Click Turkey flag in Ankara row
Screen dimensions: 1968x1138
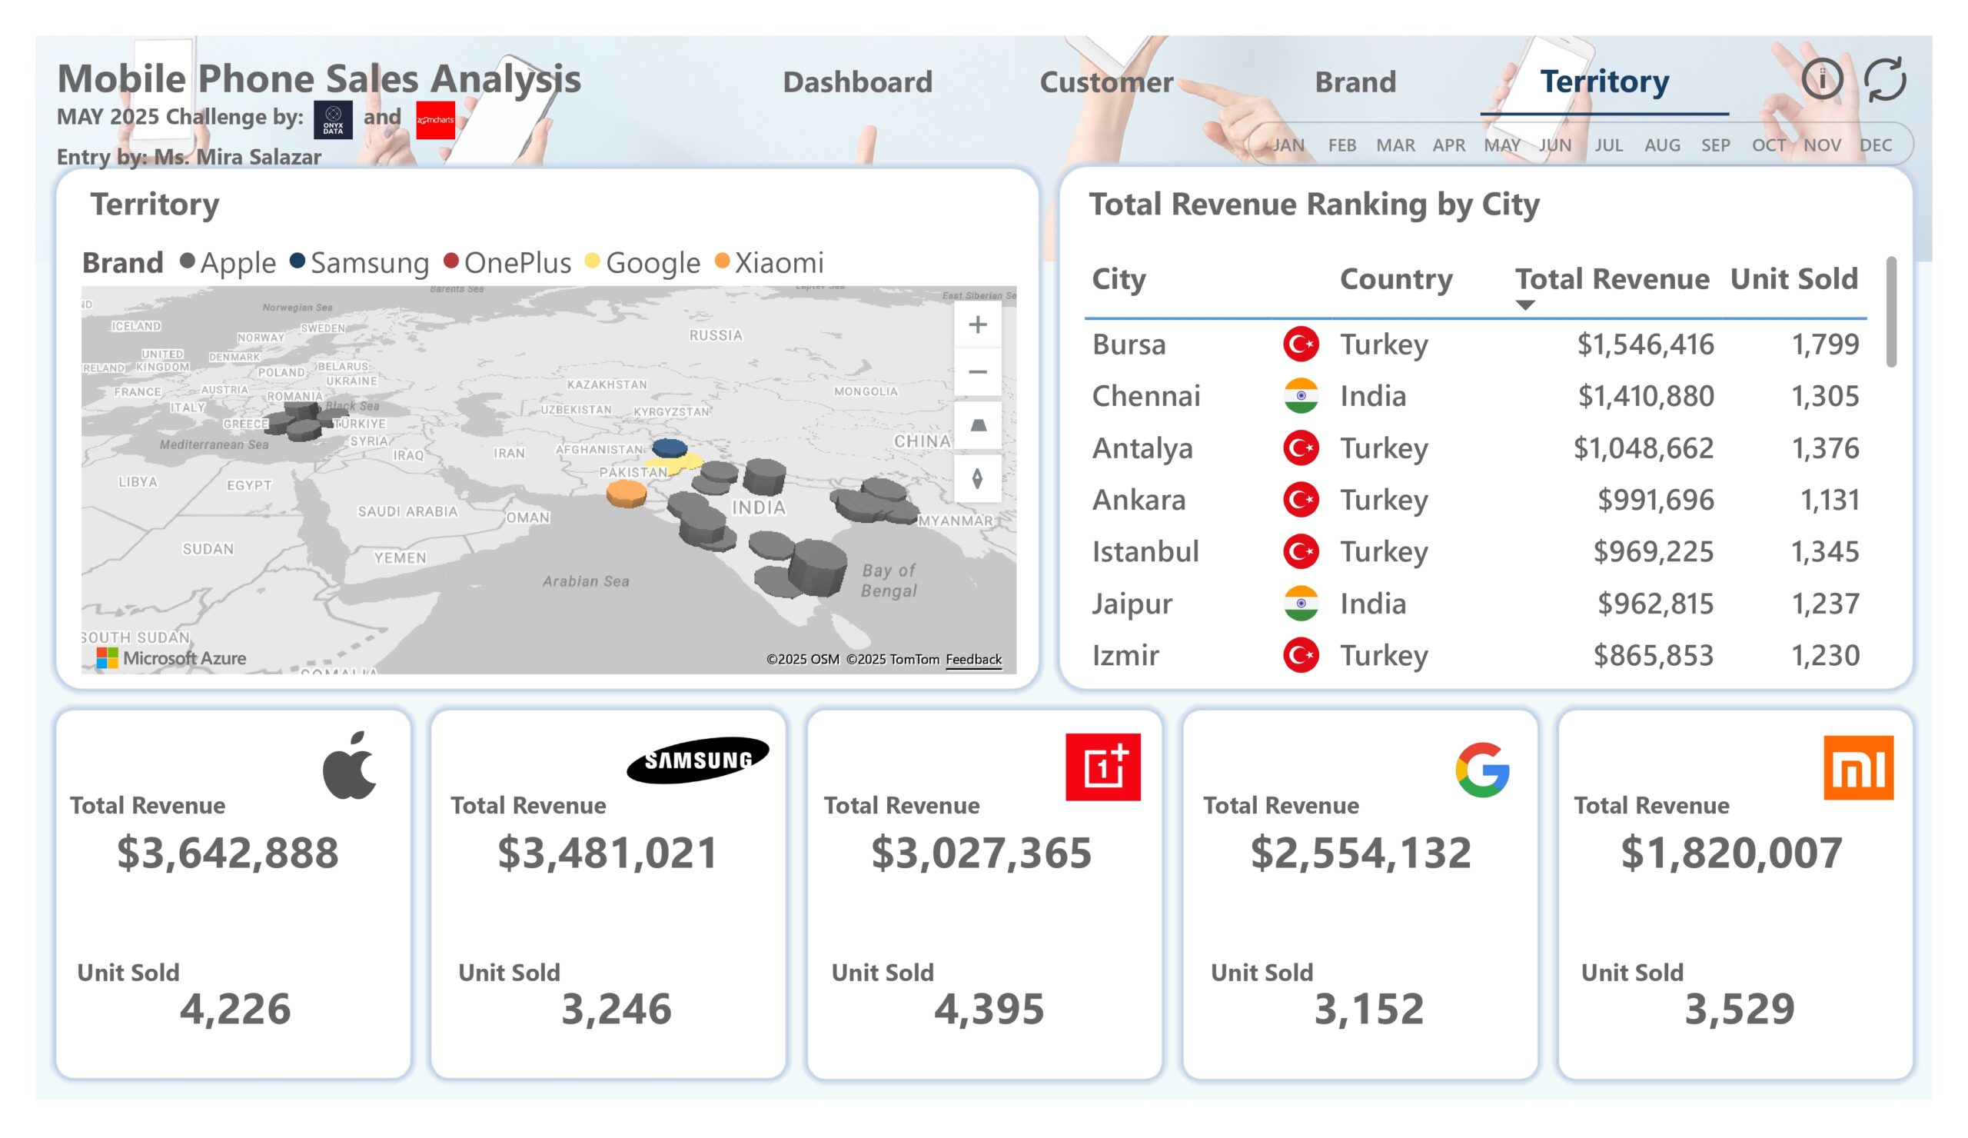click(x=1300, y=500)
